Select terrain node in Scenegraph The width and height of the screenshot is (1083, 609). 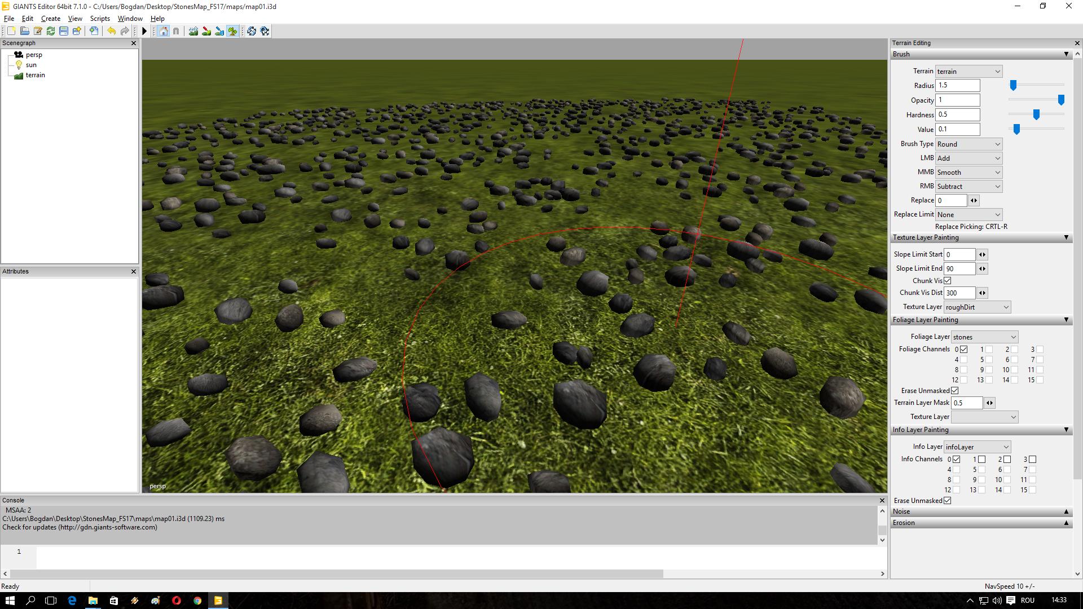pyautogui.click(x=35, y=75)
